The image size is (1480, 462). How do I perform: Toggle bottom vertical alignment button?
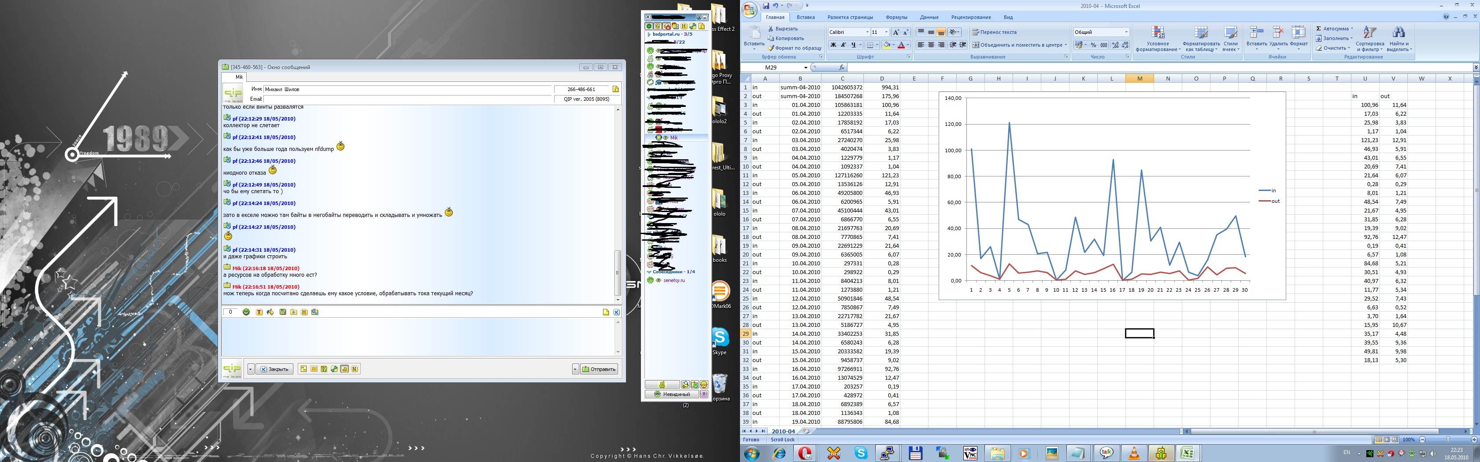coord(941,32)
